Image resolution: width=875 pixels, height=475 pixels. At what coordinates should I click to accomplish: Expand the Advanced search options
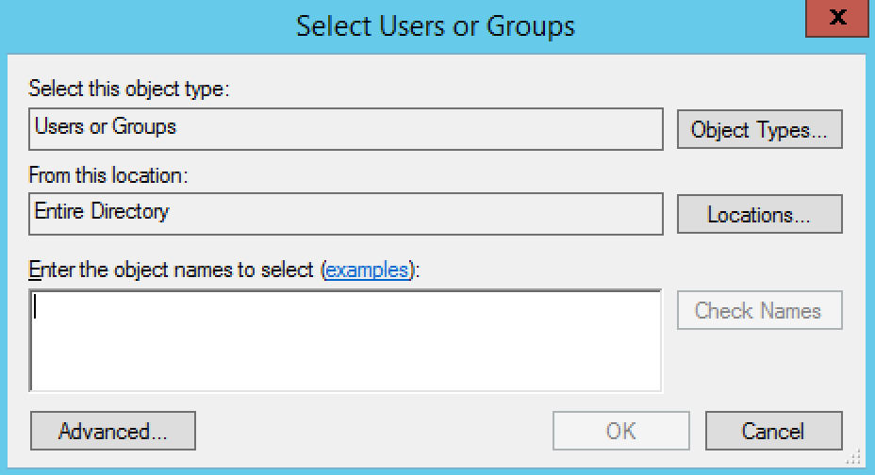point(113,432)
